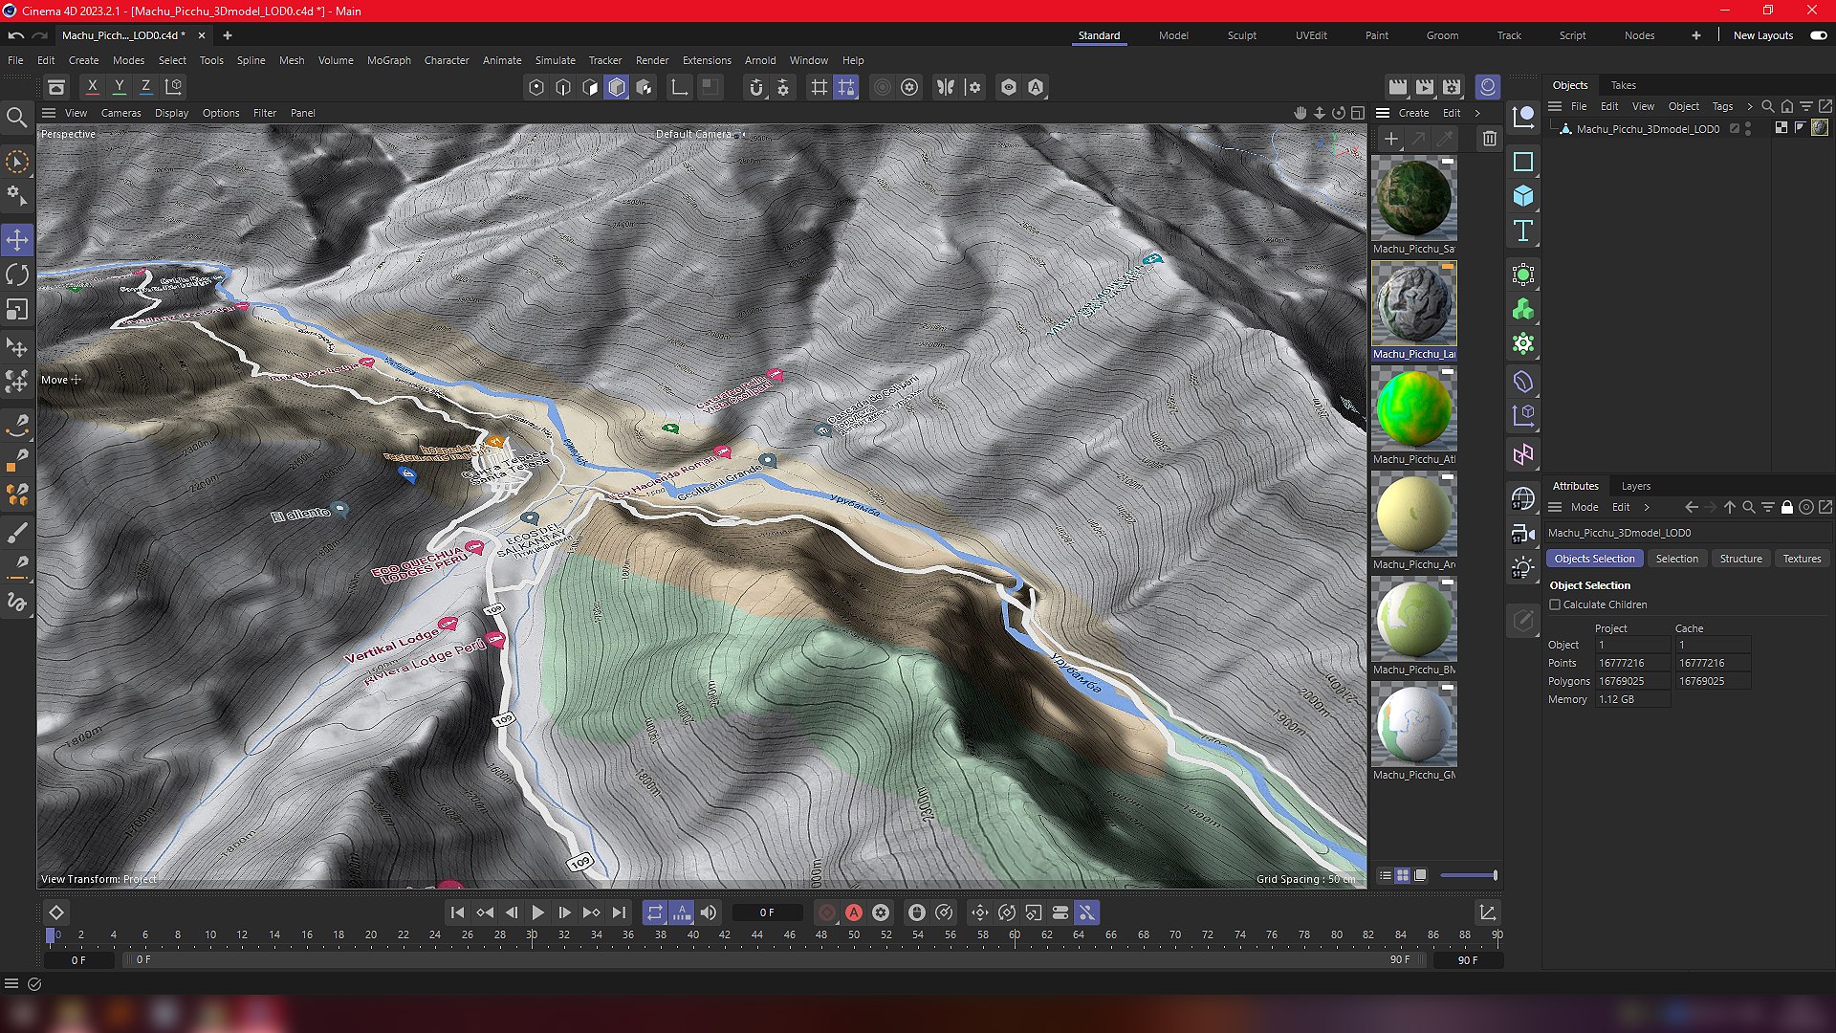Screen dimensions: 1836x1033
Task: Toggle the New Layouts switch
Action: click(1818, 35)
